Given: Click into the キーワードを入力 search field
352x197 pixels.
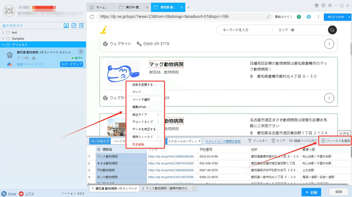Looking at the screenshot, I should [x=245, y=30].
